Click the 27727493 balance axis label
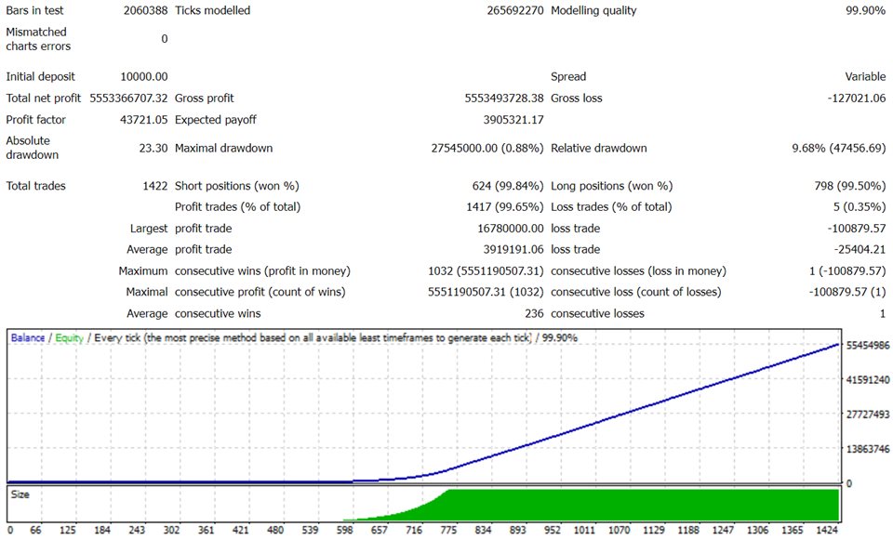Image resolution: width=893 pixels, height=540 pixels. pyautogui.click(x=868, y=415)
